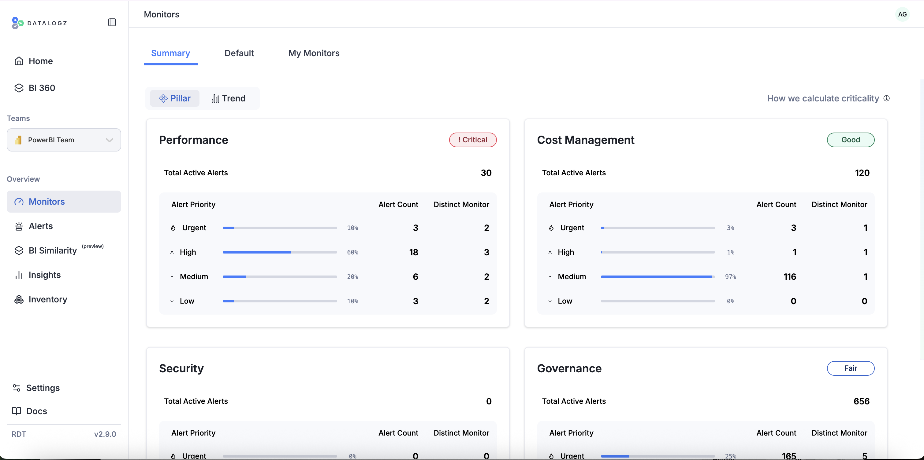Image resolution: width=924 pixels, height=460 pixels.
Task: Collapse the sidebar panel icon
Action: (112, 22)
